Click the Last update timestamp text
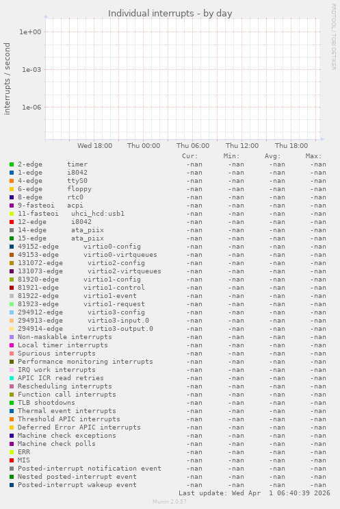The height and width of the screenshot is (509, 340). [x=254, y=493]
